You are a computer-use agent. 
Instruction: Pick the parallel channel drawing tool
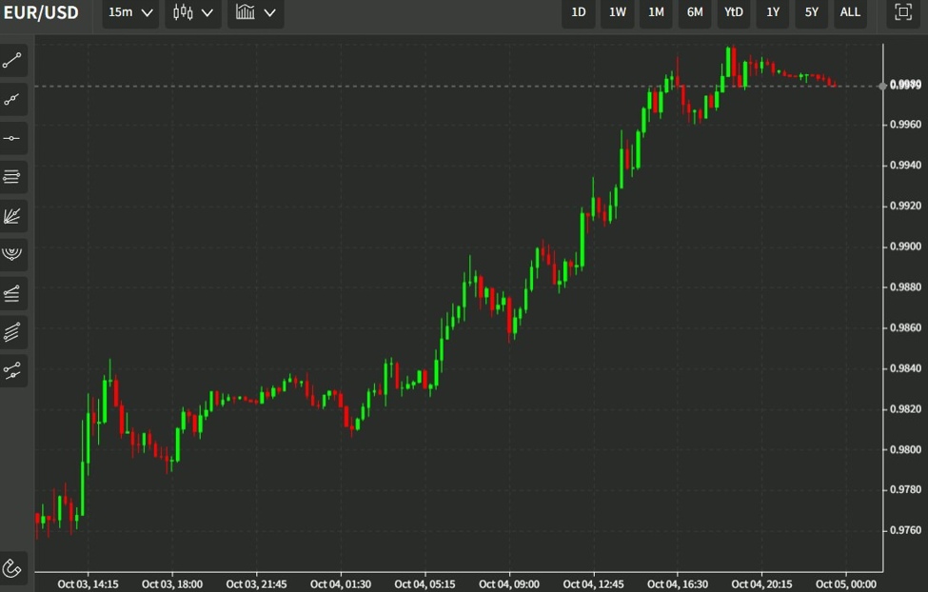[12, 332]
